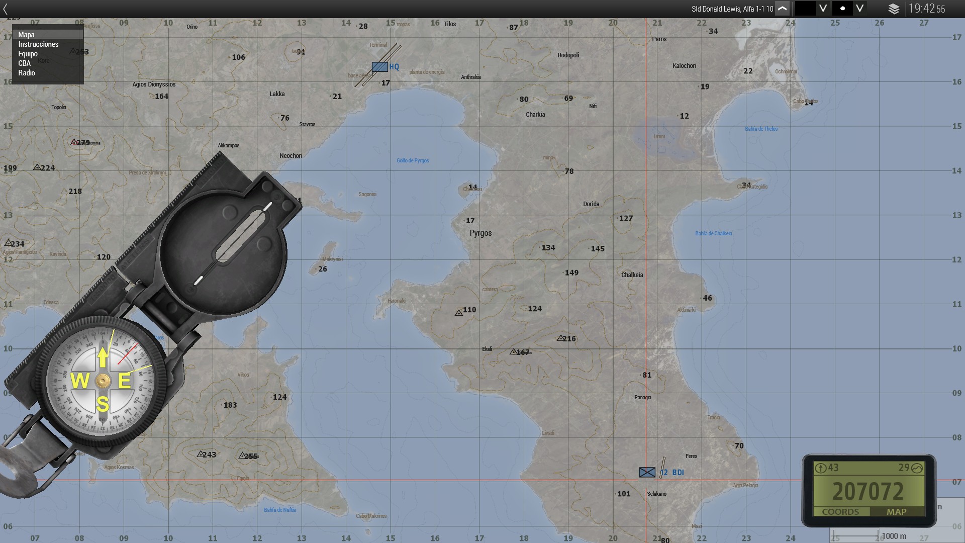The width and height of the screenshot is (965, 543).
Task: Click the Rodopoli town label
Action: 568,55
